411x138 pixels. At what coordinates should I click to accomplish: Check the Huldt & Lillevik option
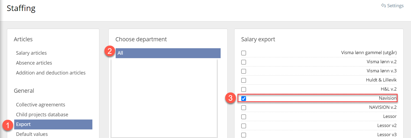244,80
